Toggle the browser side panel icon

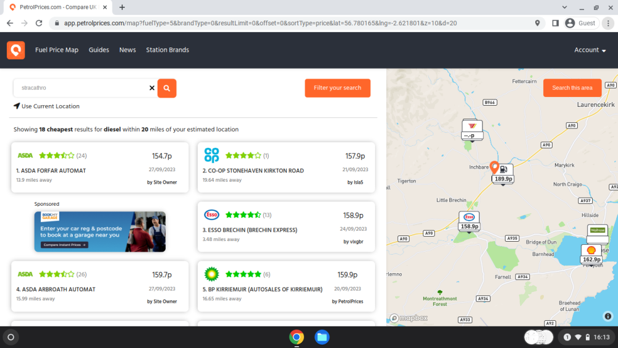(556, 23)
